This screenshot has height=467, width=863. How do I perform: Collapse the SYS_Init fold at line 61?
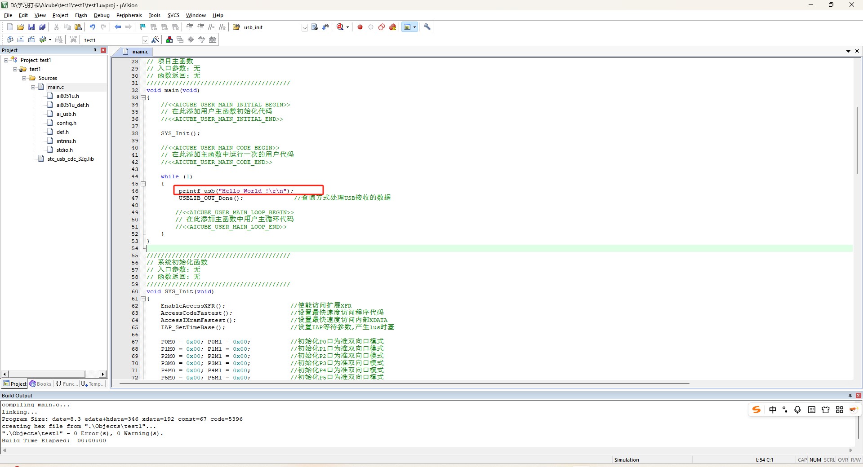click(143, 299)
